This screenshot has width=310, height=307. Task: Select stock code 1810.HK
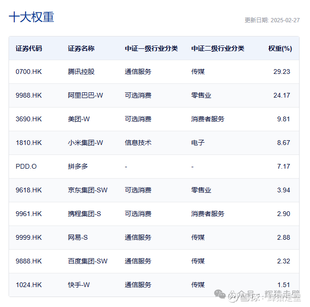tap(29, 143)
